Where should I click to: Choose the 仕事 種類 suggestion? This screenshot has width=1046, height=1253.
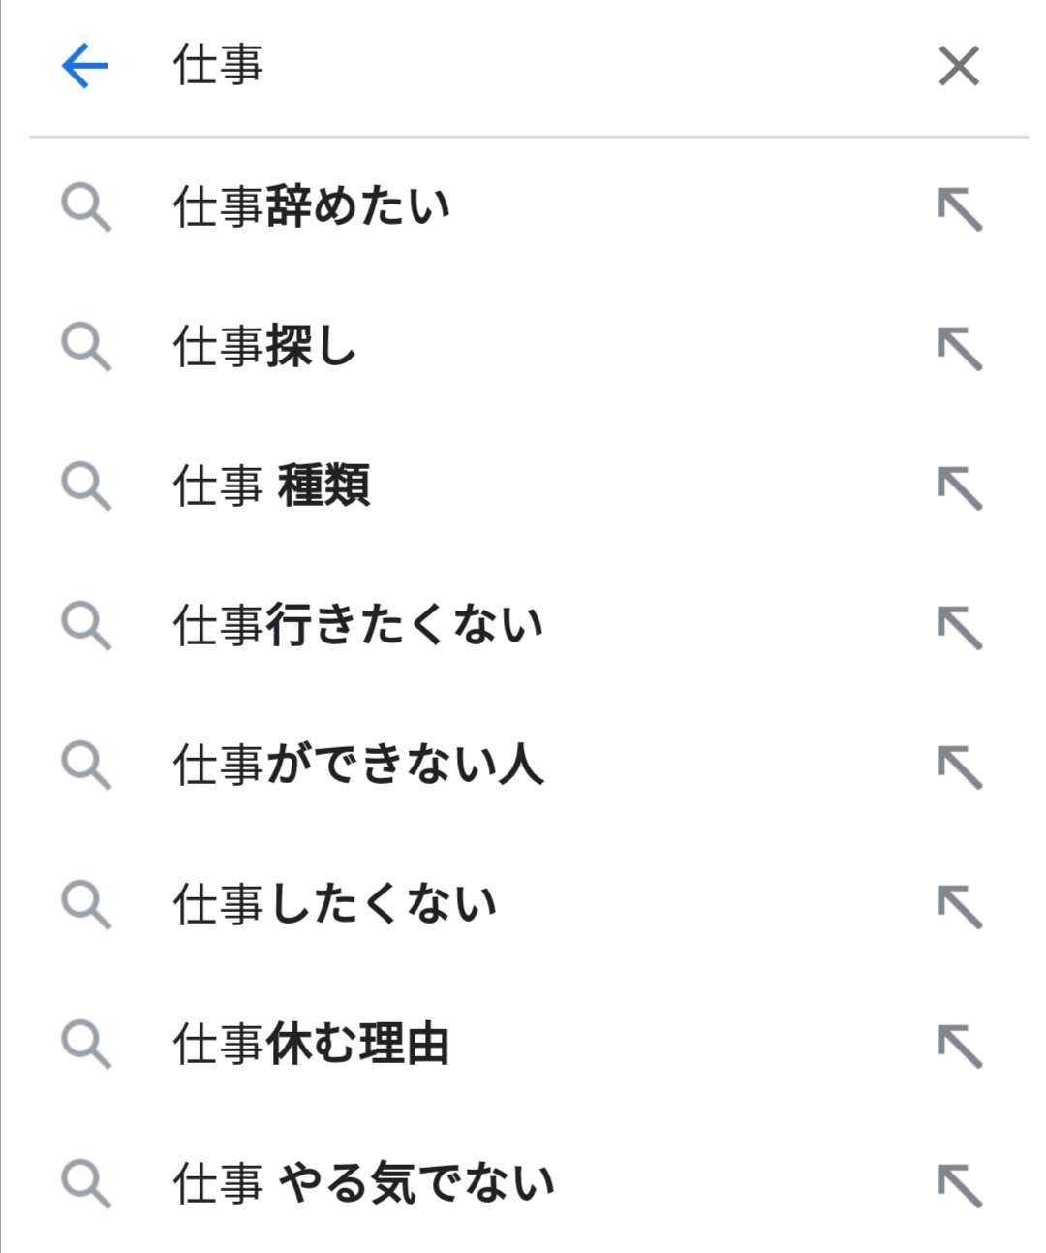272,486
